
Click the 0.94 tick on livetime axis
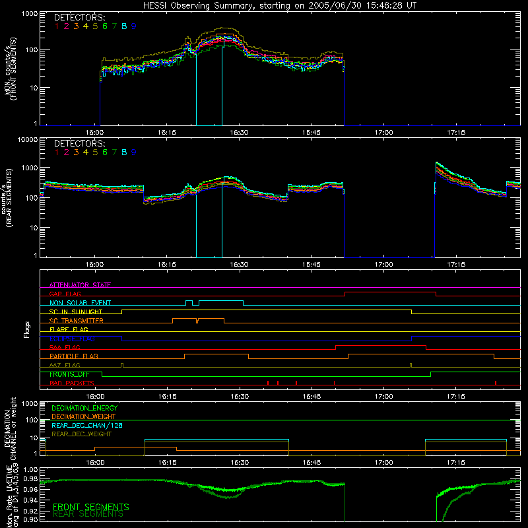[30, 500]
